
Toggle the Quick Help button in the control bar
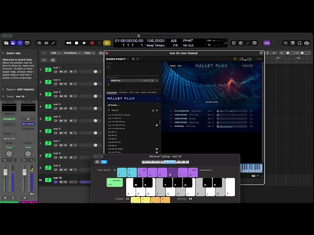tap(20, 43)
